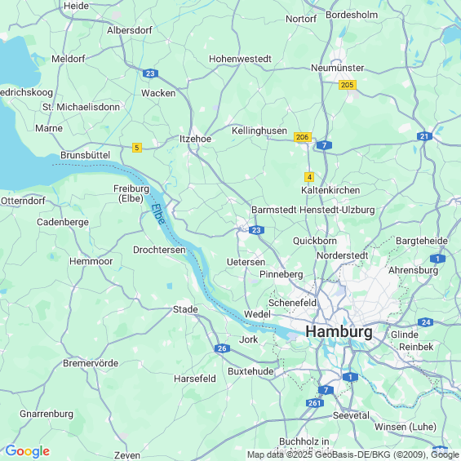Click the A24 shield east of Hamburg
461x461 pixels.
coord(426,322)
